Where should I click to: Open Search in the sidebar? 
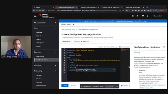tap(38, 39)
